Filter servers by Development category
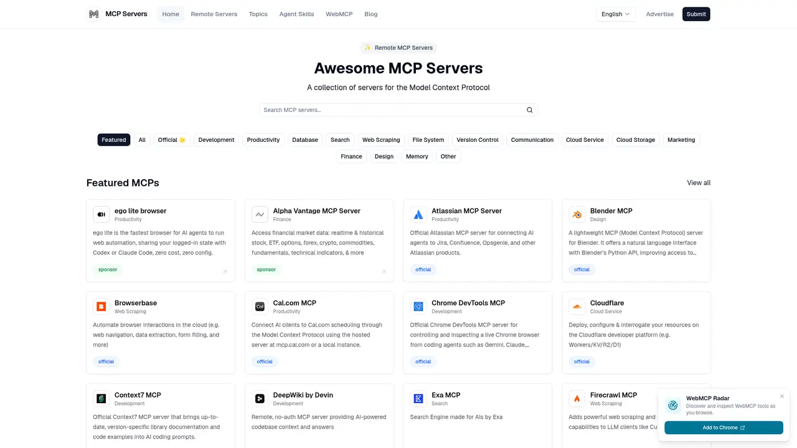Image resolution: width=797 pixels, height=448 pixels. coord(217,140)
